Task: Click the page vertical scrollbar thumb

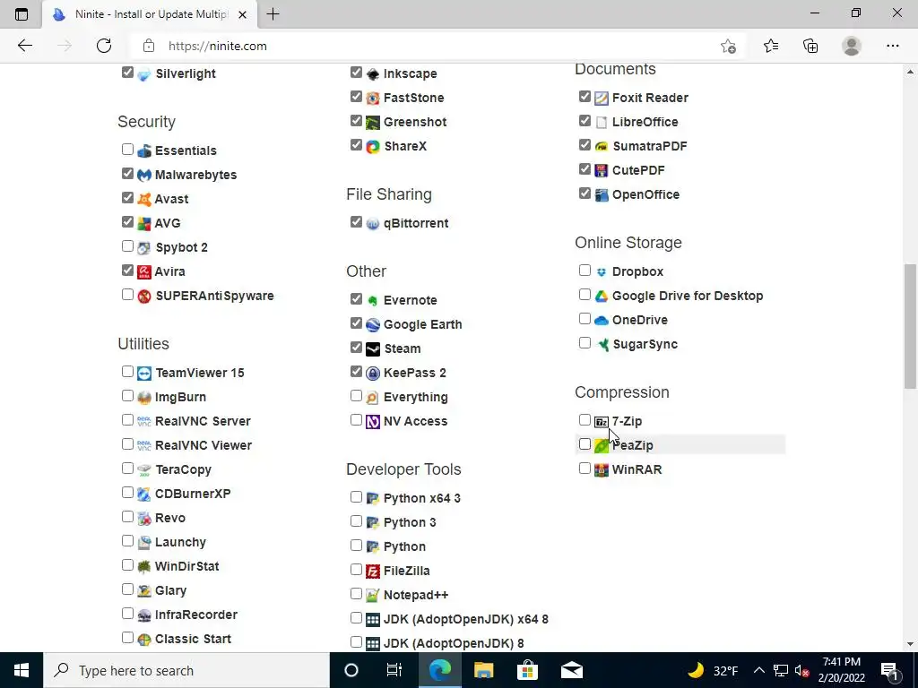Action: (911, 326)
